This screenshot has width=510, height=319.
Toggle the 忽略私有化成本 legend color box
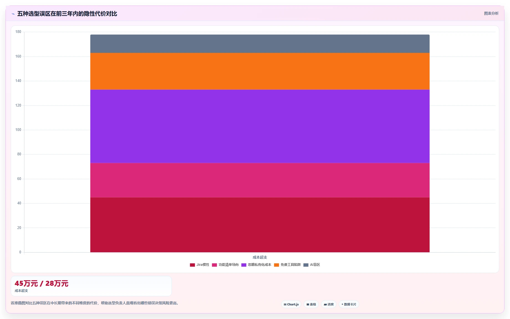coord(244,265)
